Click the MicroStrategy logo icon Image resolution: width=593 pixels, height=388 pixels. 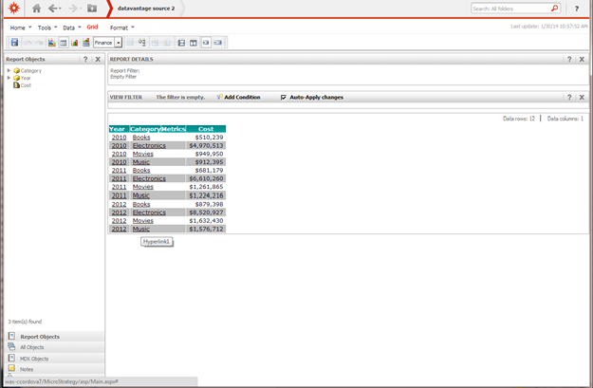click(x=14, y=8)
